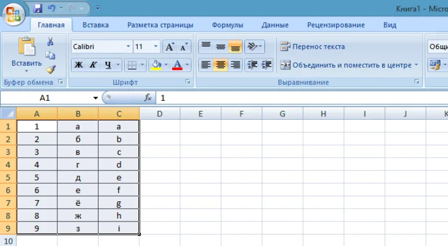Switch to the Формулы tab
448x246 pixels.
point(228,25)
